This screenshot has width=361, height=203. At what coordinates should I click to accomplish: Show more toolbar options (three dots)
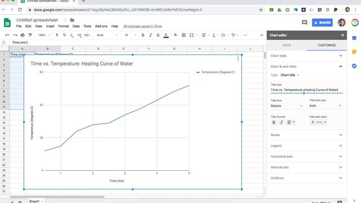(x=245, y=35)
